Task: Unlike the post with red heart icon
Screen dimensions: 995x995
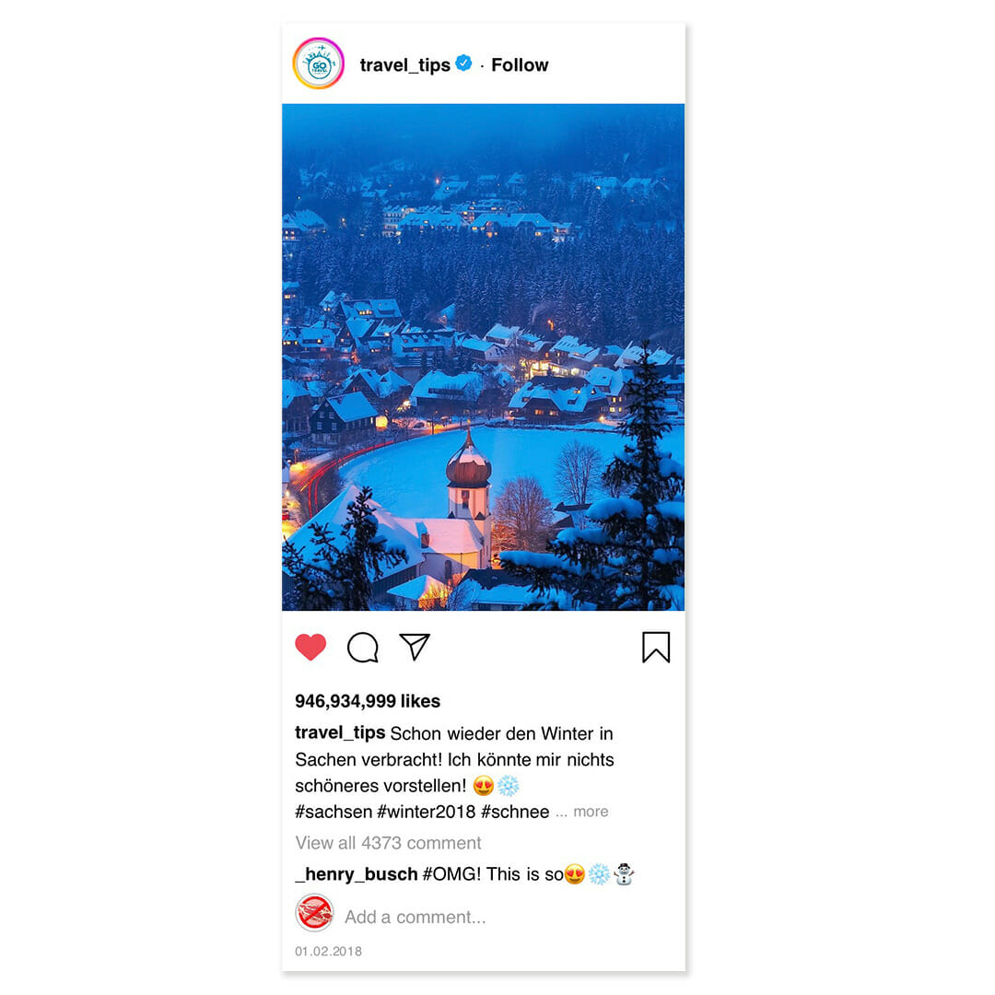Action: (311, 647)
